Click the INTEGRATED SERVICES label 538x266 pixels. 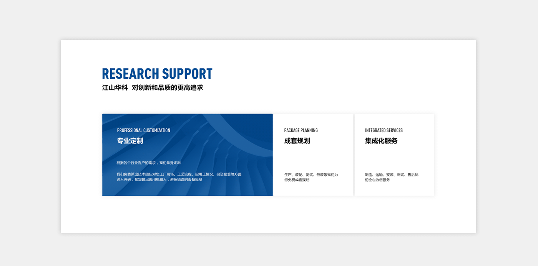pyautogui.click(x=384, y=130)
